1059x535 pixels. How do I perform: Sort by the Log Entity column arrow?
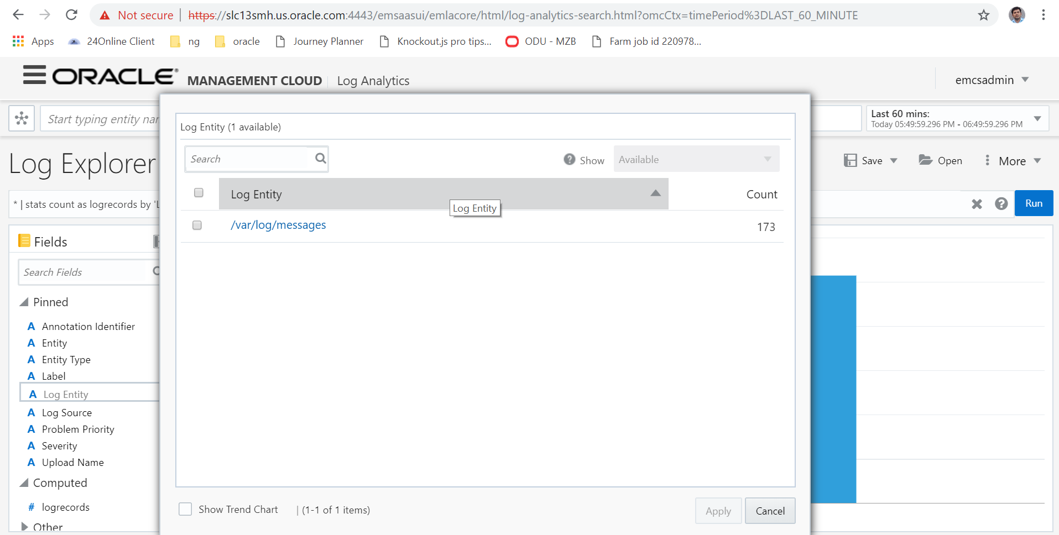655,193
